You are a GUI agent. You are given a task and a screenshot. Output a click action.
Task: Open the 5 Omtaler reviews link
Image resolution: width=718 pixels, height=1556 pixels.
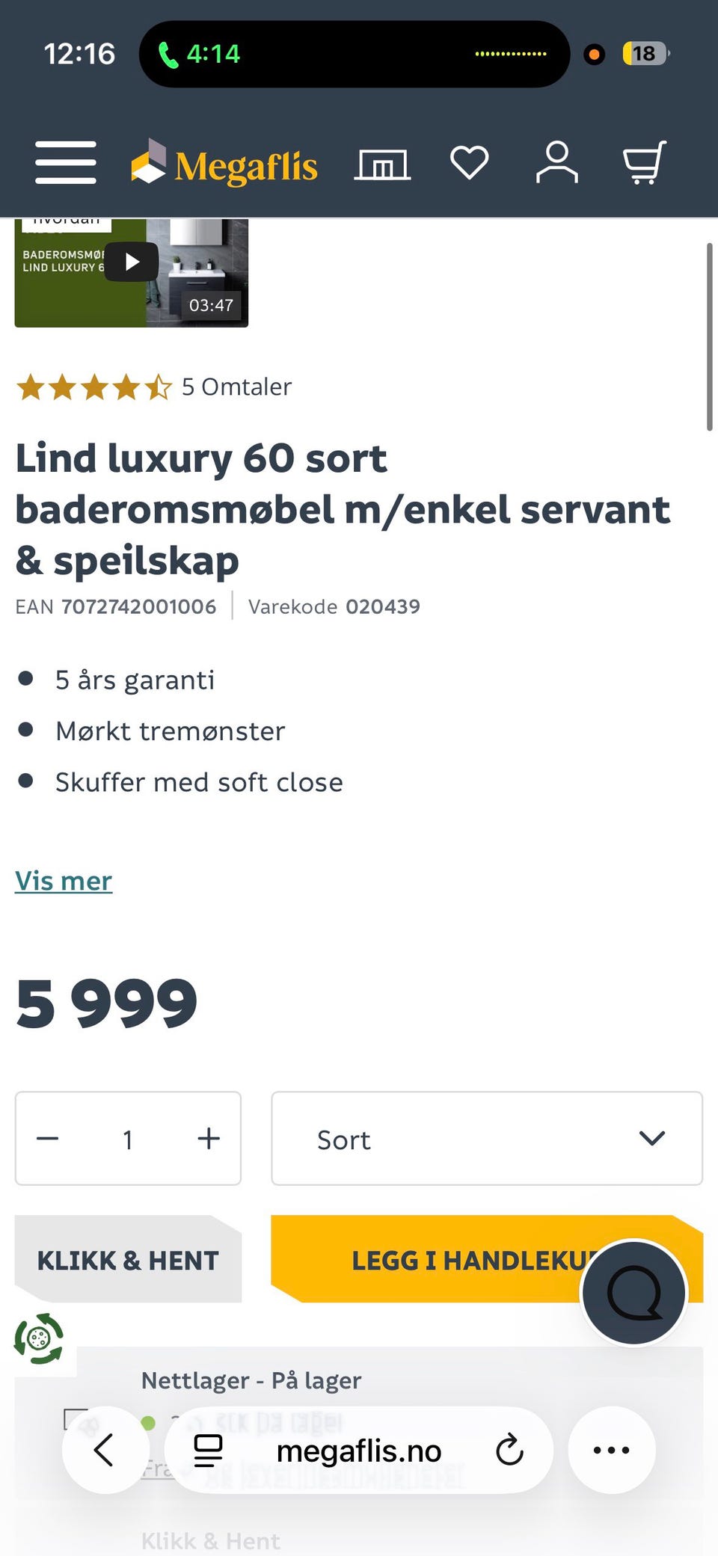pyautogui.click(x=236, y=387)
